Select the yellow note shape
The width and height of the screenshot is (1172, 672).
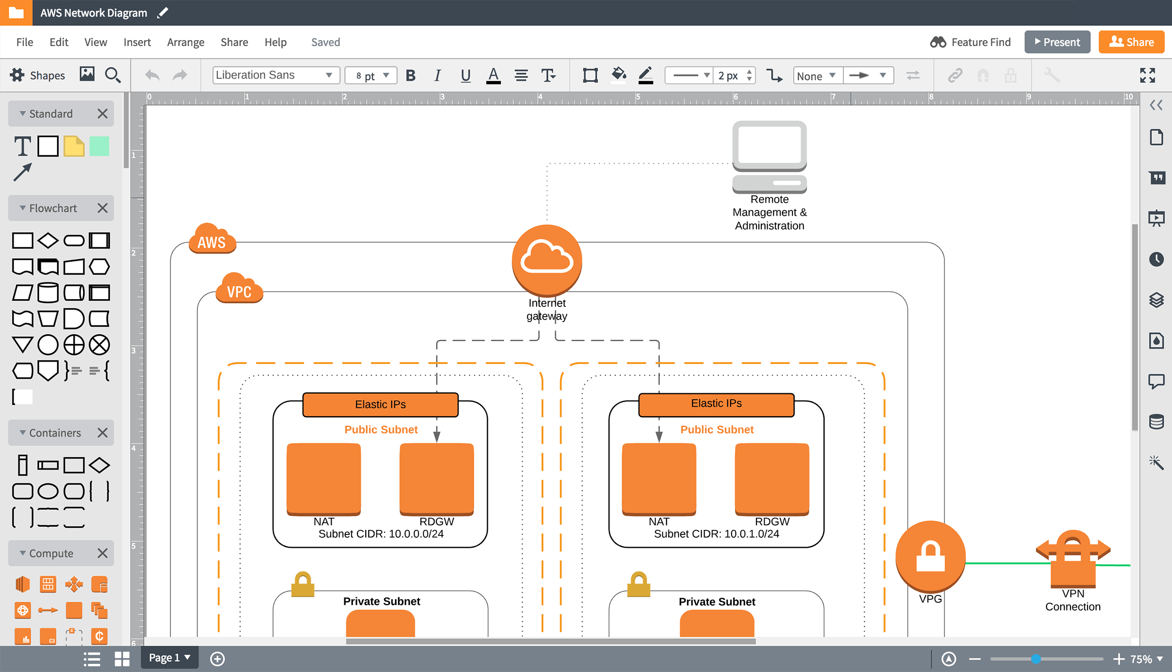tap(74, 146)
